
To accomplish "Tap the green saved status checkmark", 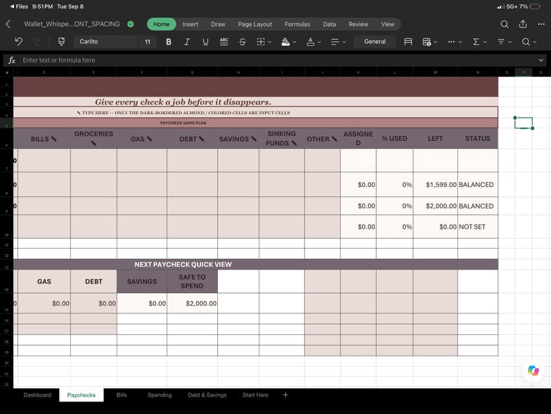I will pos(130,24).
